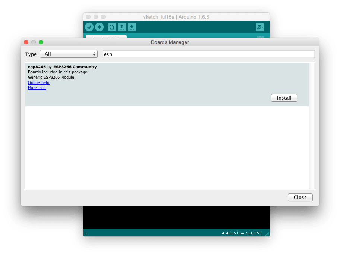
Task: Click the green zoom button of Boards Manager
Action: 41,42
